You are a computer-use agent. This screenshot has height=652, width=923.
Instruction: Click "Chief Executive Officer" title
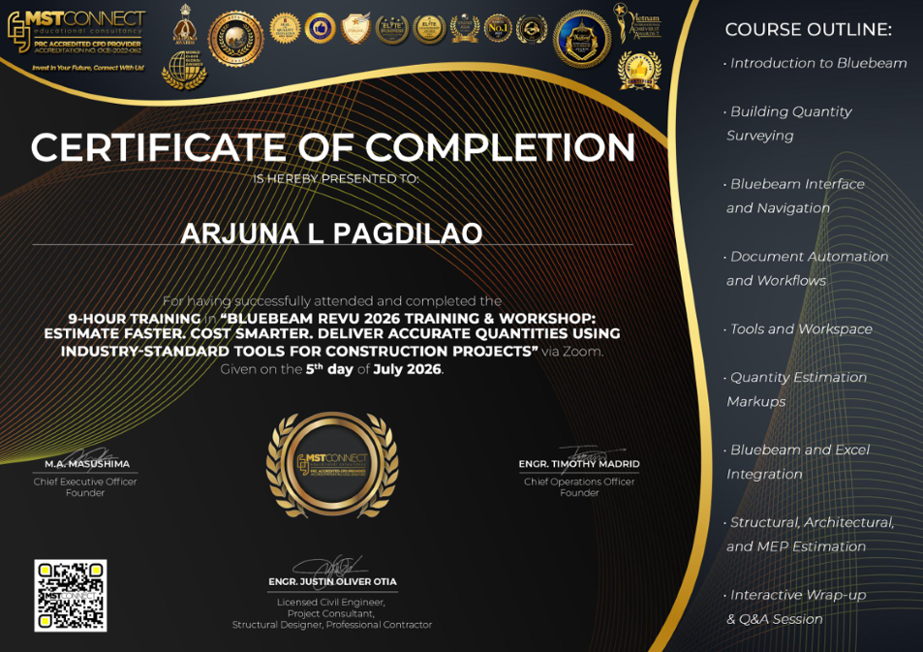pyautogui.click(x=85, y=481)
